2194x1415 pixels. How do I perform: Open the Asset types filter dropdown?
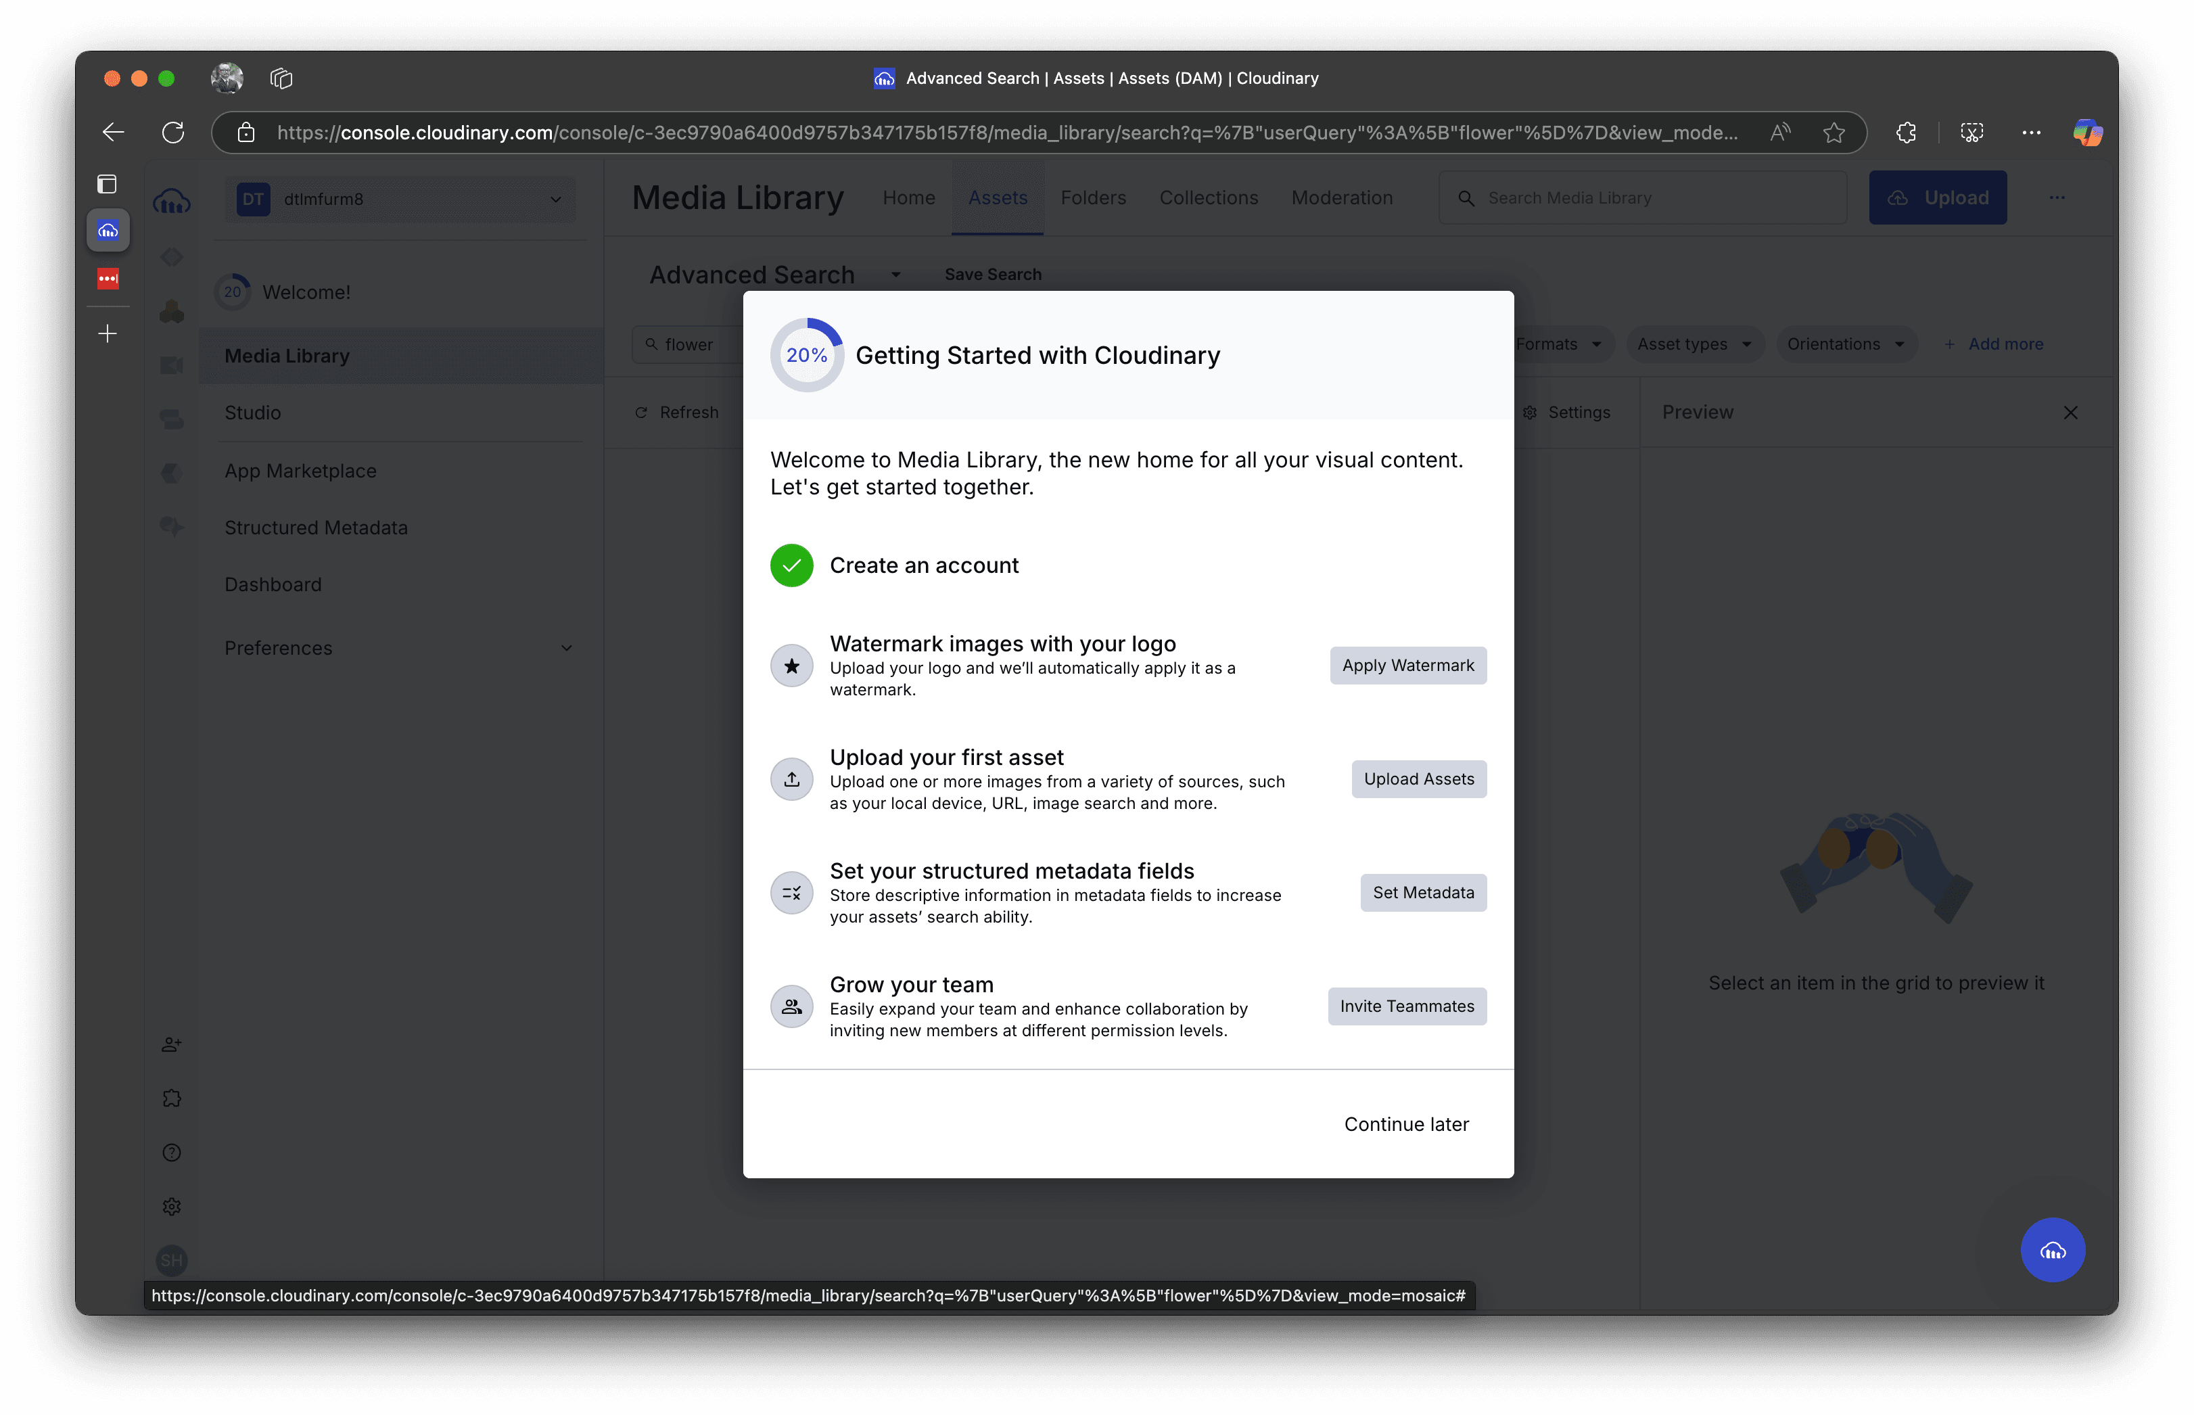1694,344
